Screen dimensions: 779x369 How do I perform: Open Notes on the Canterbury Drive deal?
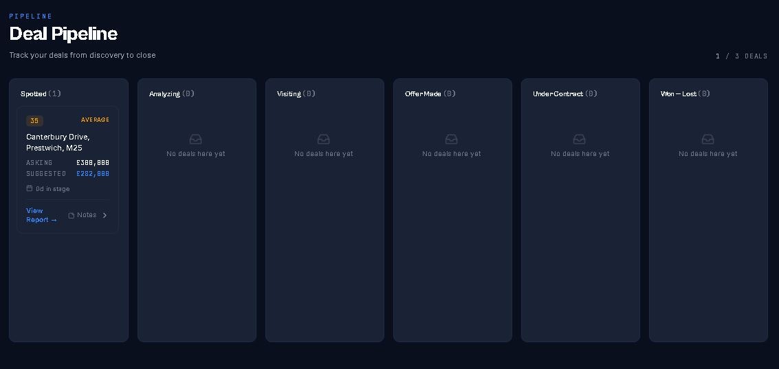tap(83, 215)
